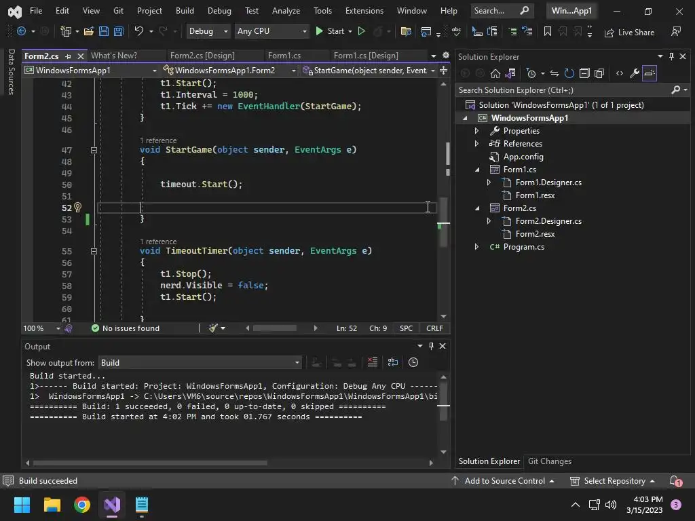
Task: Open the Notifications bell in status bar
Action: (675, 481)
